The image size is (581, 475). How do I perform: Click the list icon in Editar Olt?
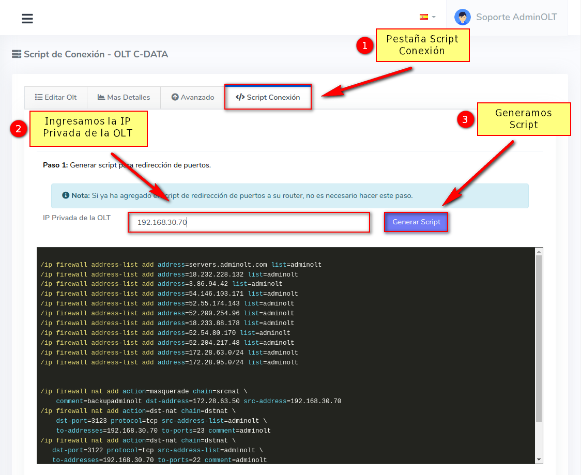coord(39,97)
